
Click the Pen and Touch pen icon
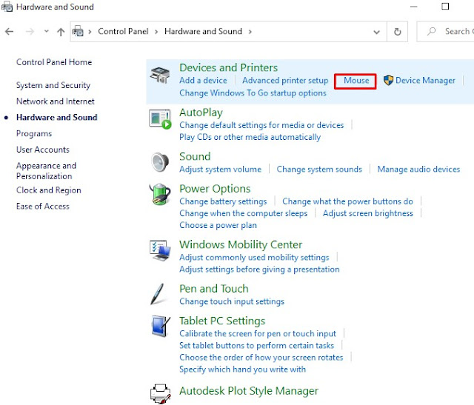click(158, 294)
